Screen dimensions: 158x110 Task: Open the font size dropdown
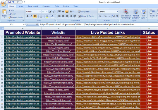47,12
